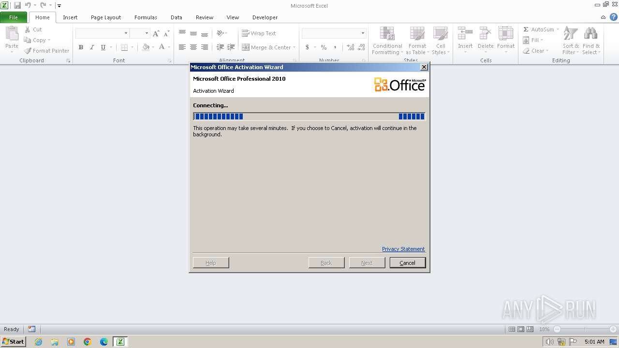Click the Percent Style icon
This screenshot has height=348, width=619.
click(324, 47)
